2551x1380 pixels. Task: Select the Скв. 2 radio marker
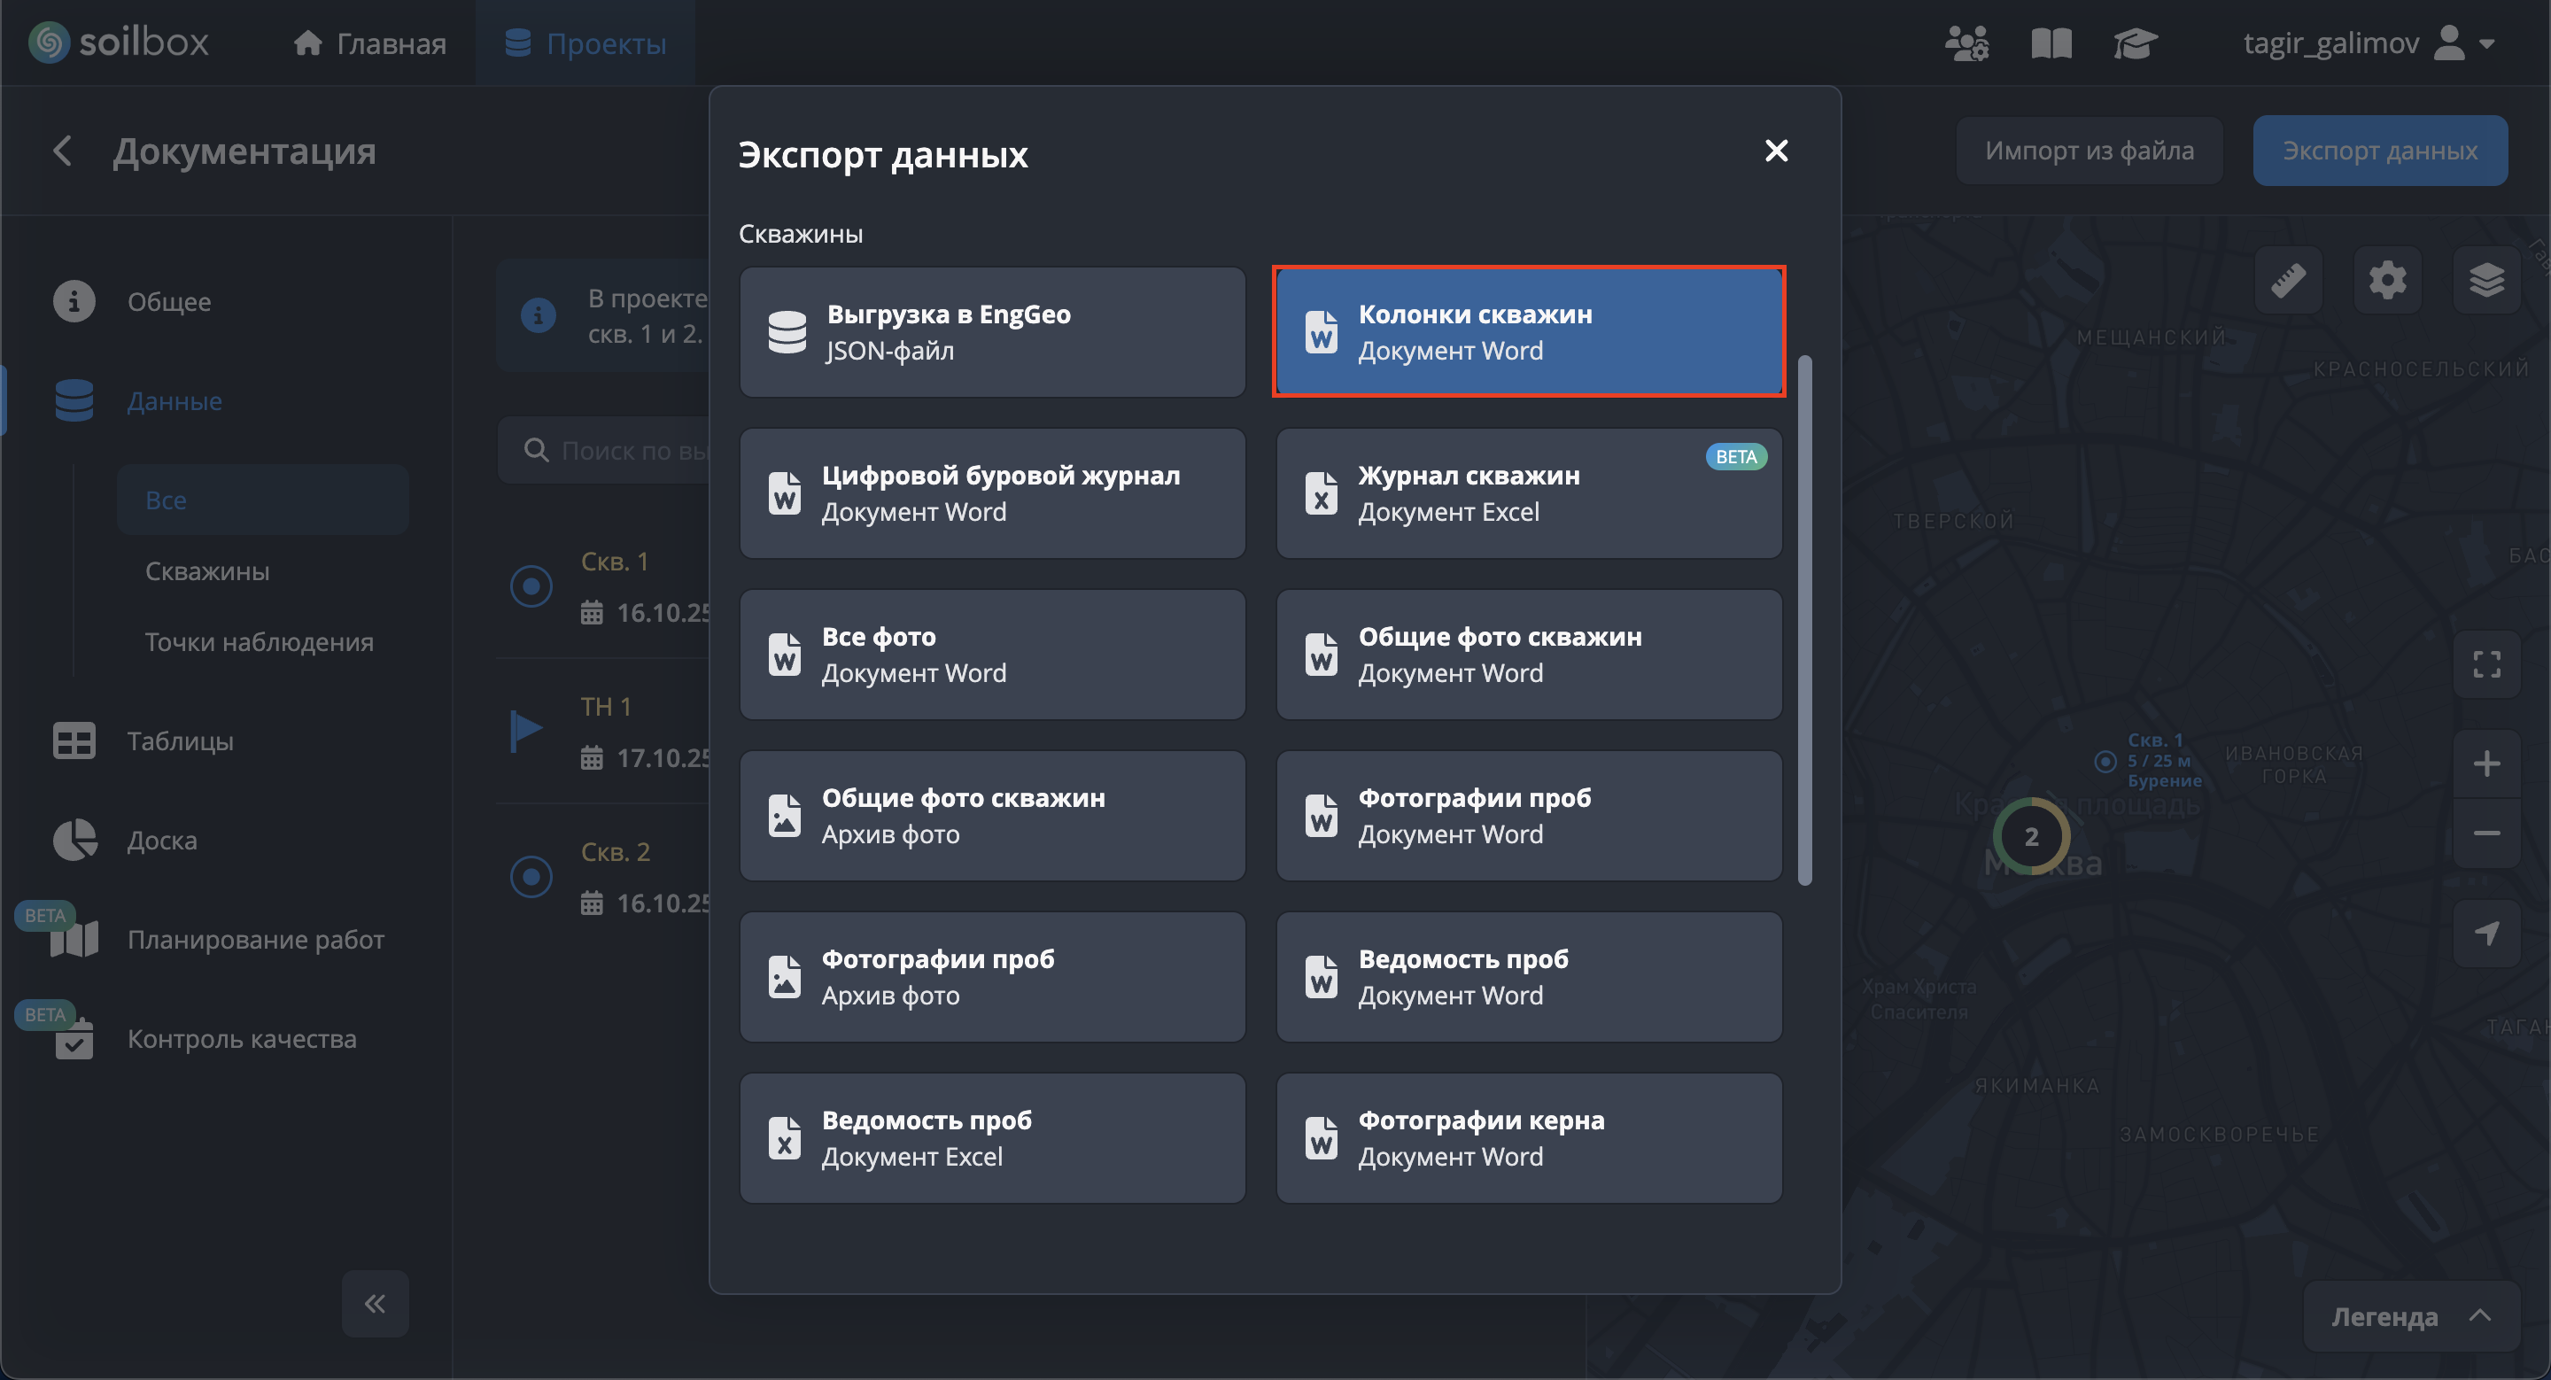[x=531, y=876]
